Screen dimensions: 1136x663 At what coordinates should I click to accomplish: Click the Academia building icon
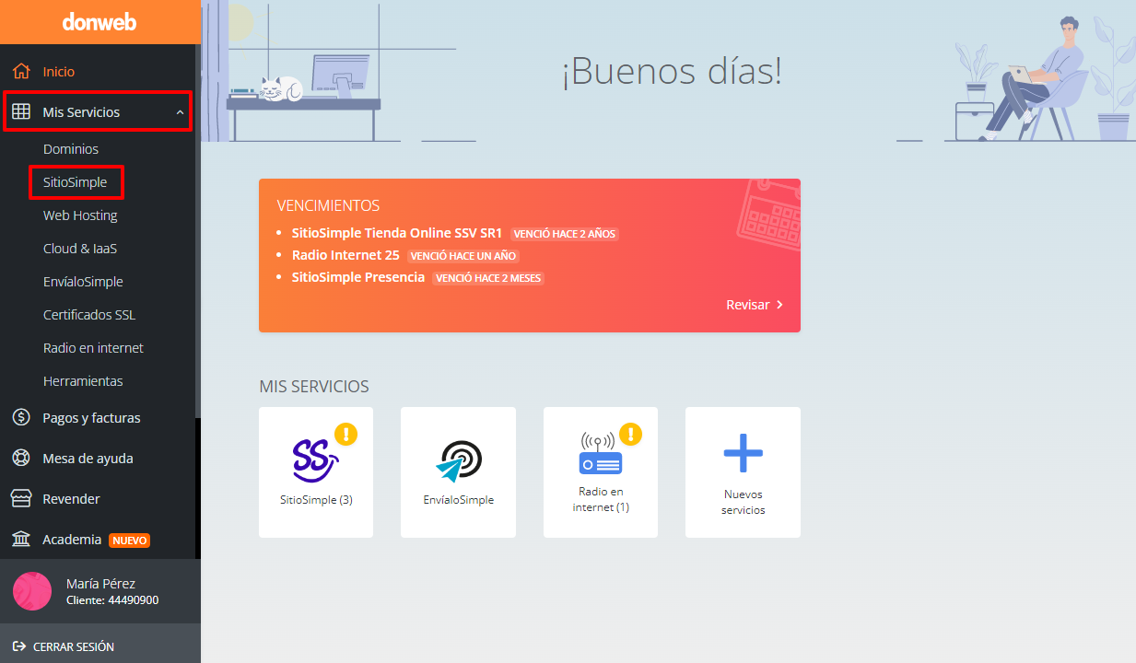coord(21,539)
